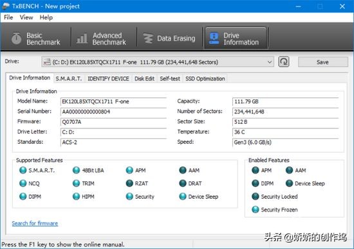Open the View menu
354x249 pixels.
click(26, 17)
